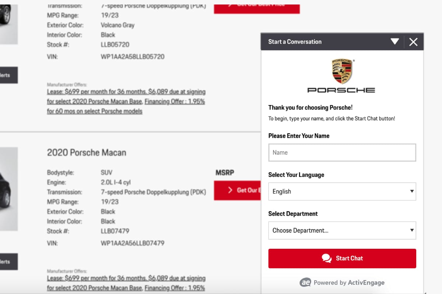Click the Start a Conversation header title
Viewport: 442px width, 294px height.
coord(295,42)
